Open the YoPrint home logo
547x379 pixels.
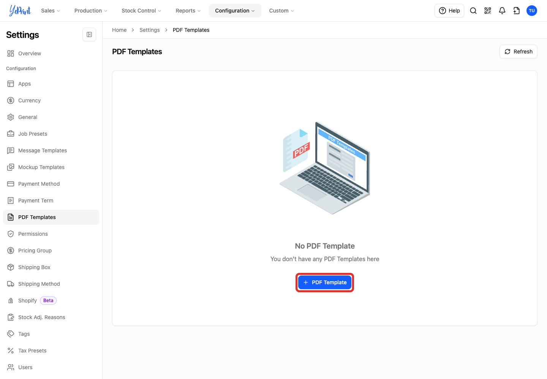[x=20, y=11]
